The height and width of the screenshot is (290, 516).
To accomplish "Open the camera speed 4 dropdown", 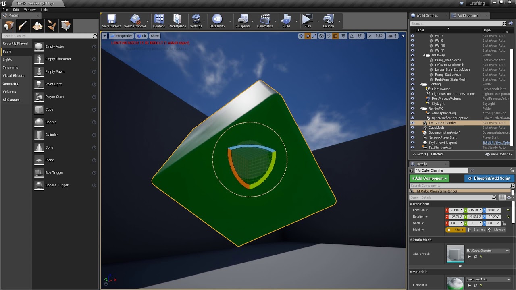I will (392, 36).
